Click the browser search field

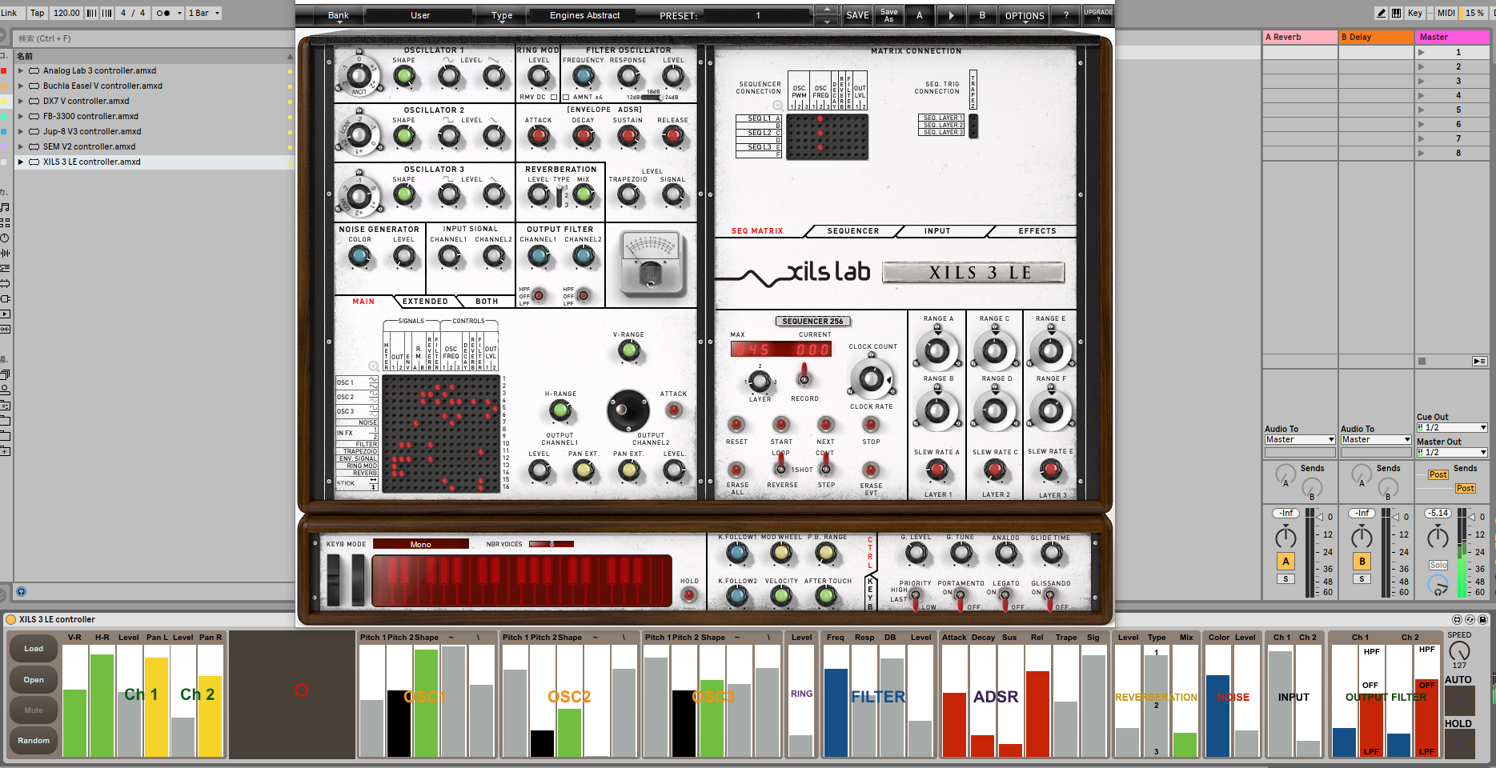pos(152,38)
